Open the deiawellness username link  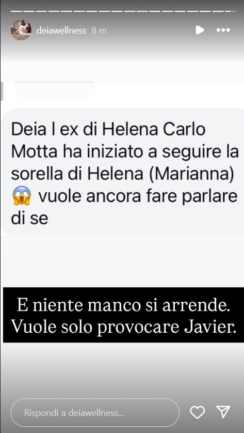point(61,30)
